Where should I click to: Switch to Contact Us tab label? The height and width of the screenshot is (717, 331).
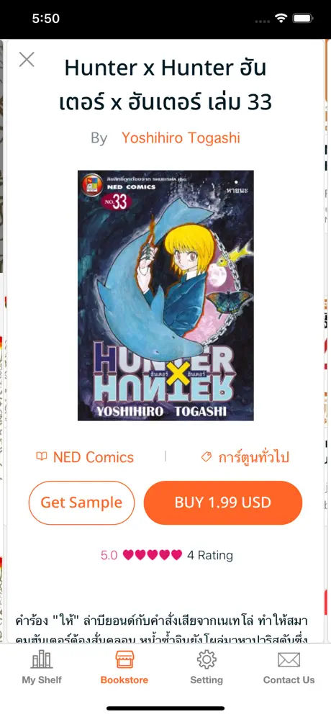[x=289, y=680]
